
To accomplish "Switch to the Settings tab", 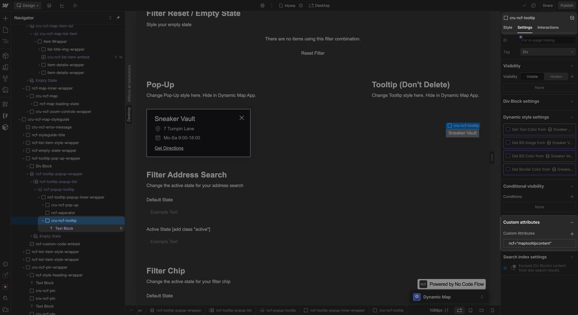I will [x=525, y=27].
